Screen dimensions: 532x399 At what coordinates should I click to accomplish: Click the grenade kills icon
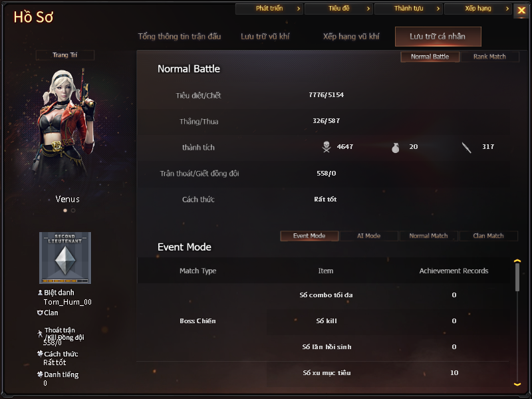pyautogui.click(x=395, y=148)
